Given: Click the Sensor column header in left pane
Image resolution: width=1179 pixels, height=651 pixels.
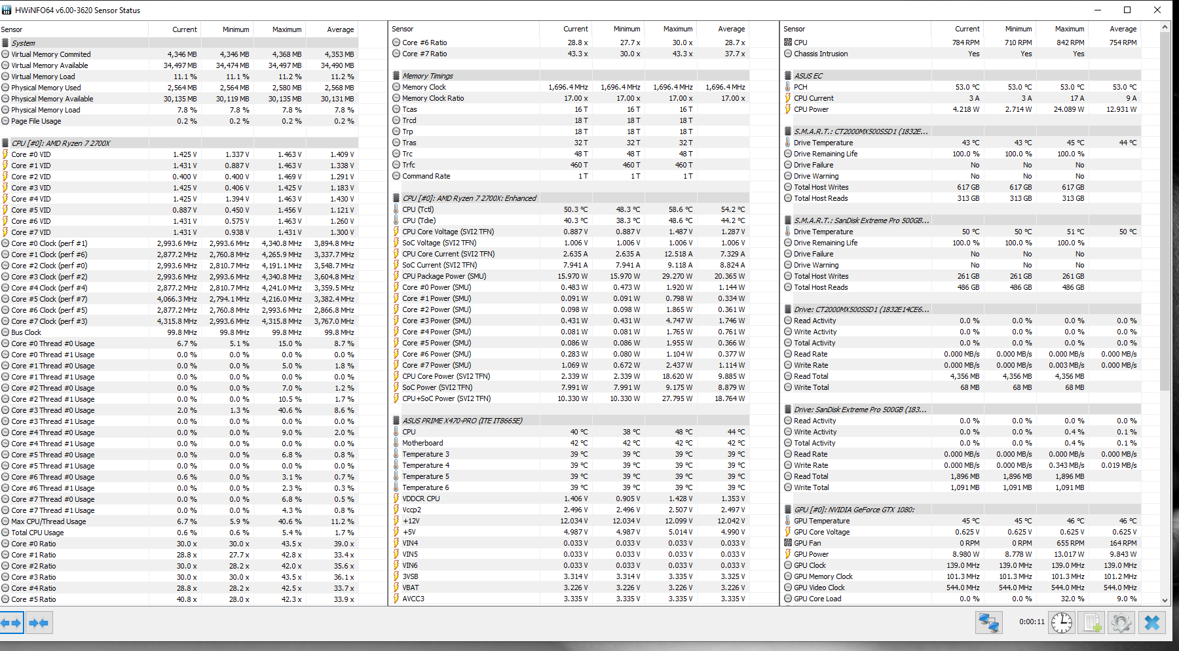Looking at the screenshot, I should (x=74, y=29).
